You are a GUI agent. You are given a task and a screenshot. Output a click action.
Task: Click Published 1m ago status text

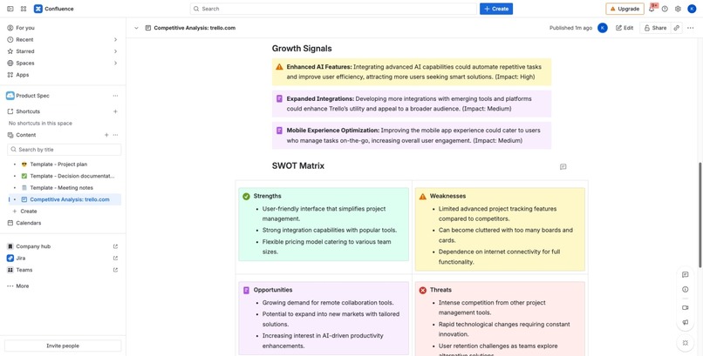(x=570, y=28)
